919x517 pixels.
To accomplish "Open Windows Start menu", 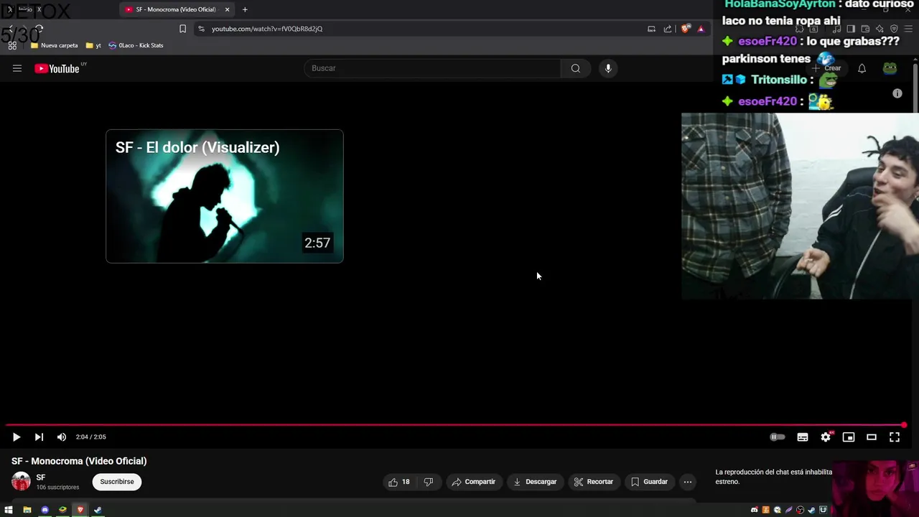I will coord(9,510).
